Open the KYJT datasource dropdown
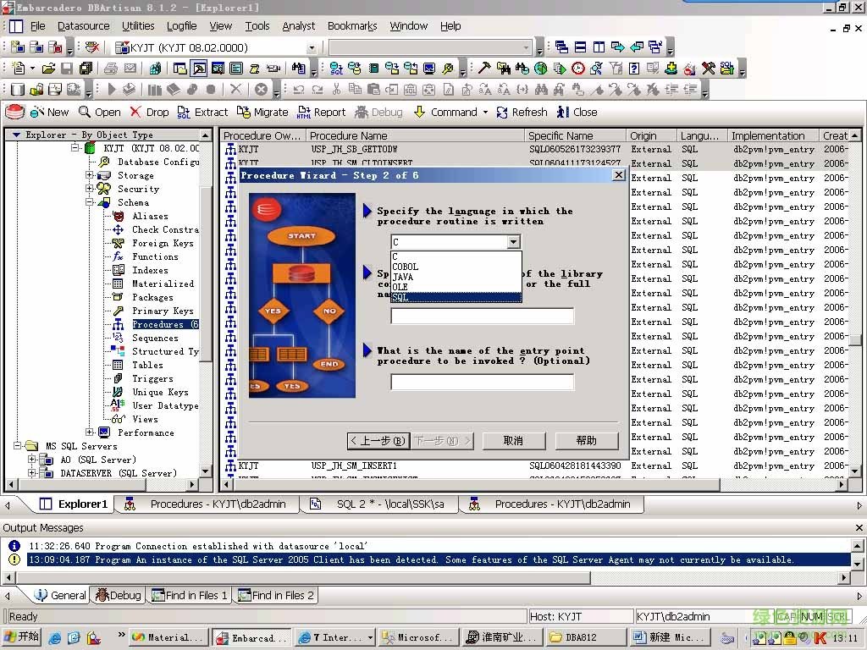 pos(312,48)
